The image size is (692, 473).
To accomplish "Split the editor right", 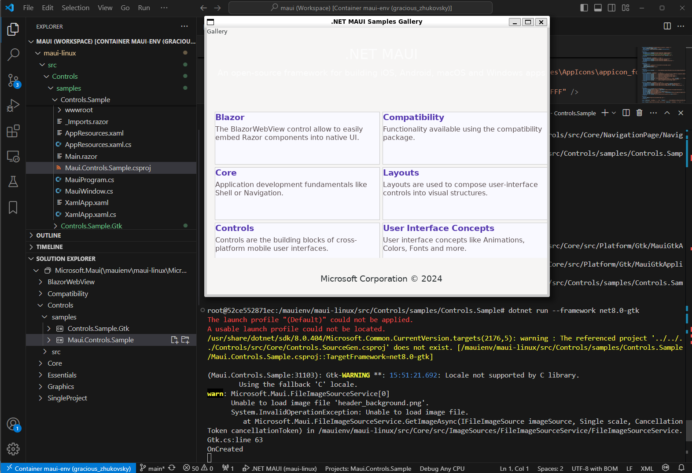I will (x=667, y=26).
